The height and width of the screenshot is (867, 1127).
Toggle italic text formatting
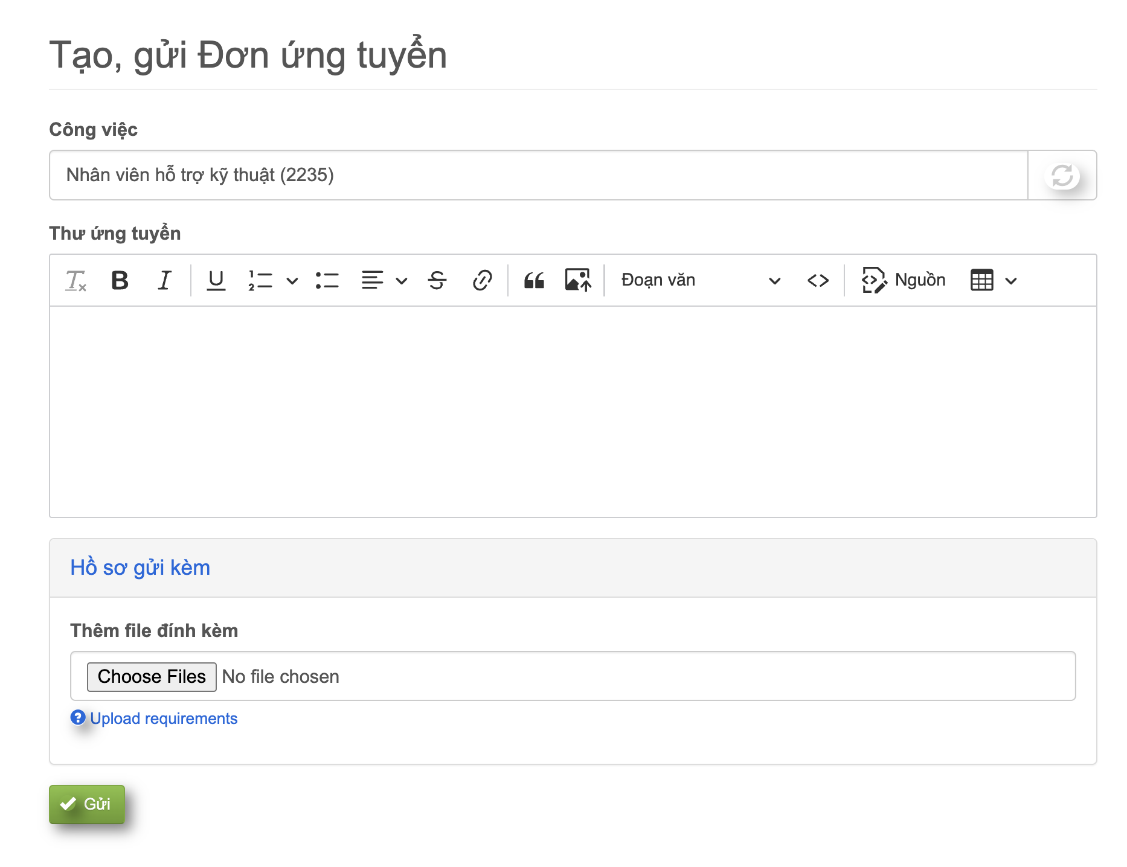click(x=164, y=280)
